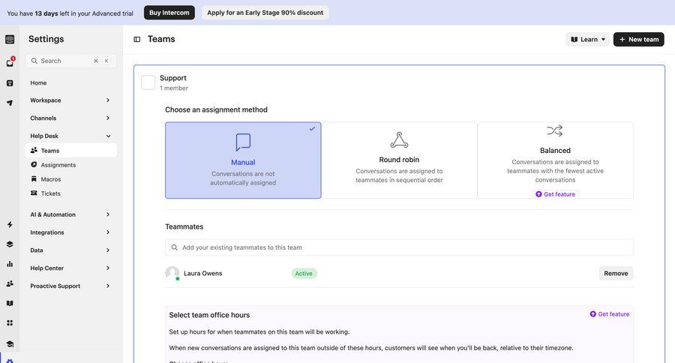675x363 pixels.
Task: Click the 'Laura Owens' name
Action: coord(202,273)
